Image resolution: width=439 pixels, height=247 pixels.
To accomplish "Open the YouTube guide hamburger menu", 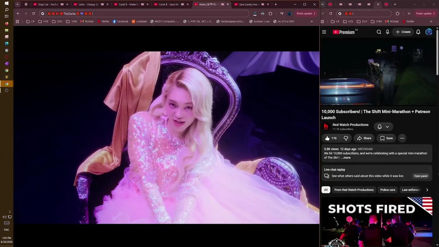I will 324,32.
